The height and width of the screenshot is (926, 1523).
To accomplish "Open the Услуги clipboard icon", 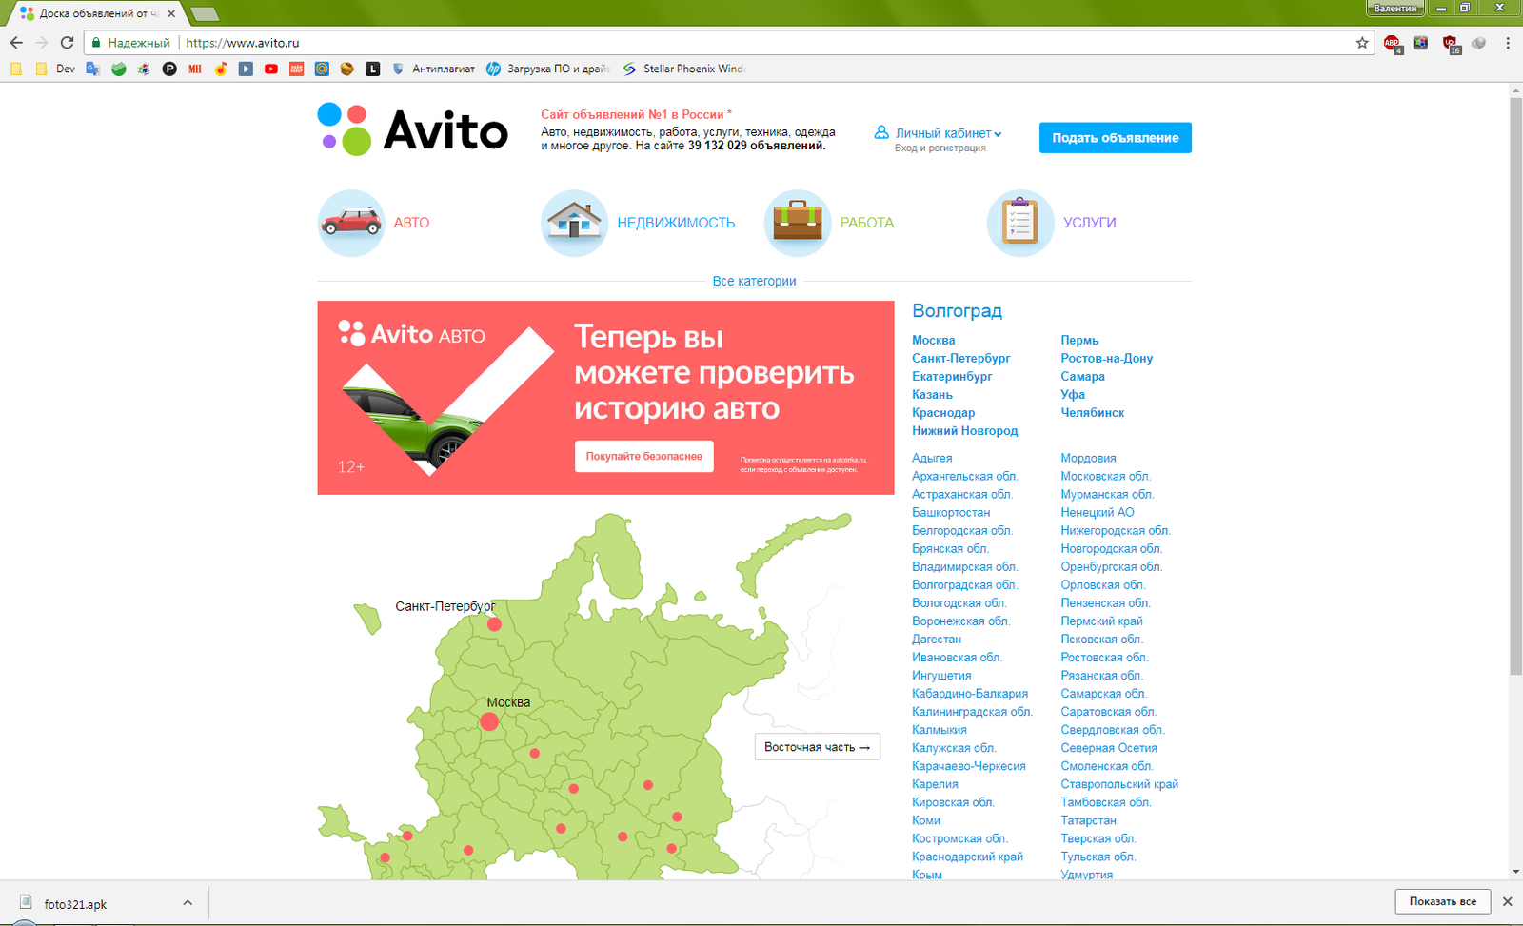I will [x=1020, y=223].
